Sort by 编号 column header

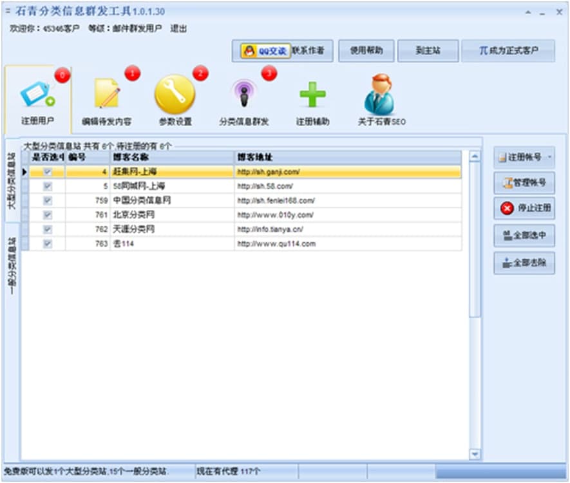point(88,157)
